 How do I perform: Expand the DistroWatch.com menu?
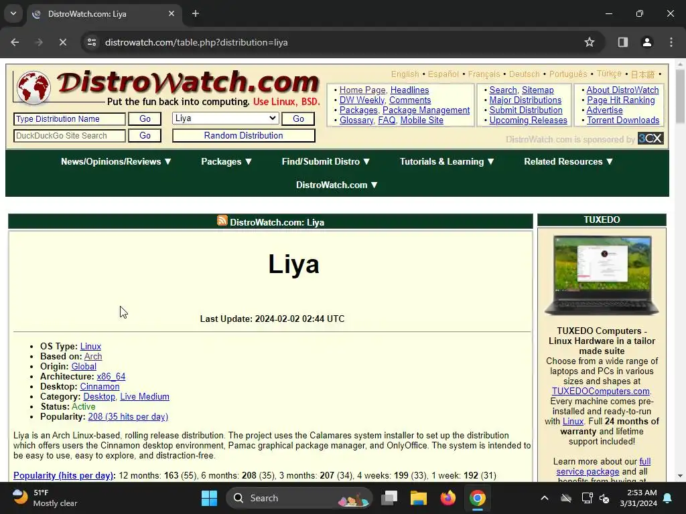[336, 185]
